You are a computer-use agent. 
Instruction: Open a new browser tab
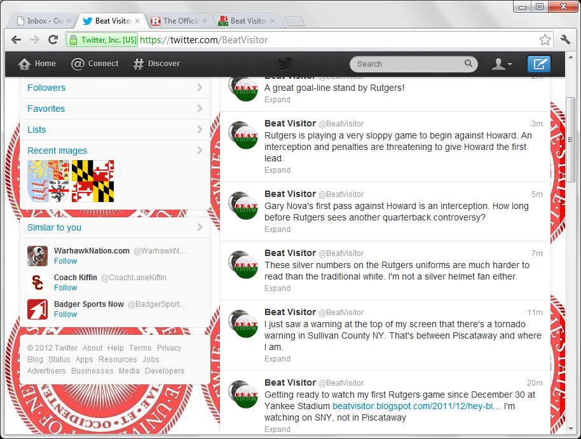tap(294, 21)
